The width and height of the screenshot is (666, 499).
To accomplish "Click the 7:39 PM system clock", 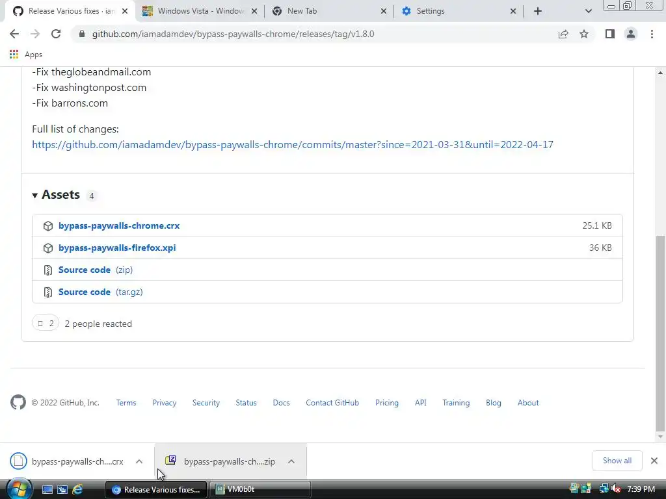I will [641, 489].
